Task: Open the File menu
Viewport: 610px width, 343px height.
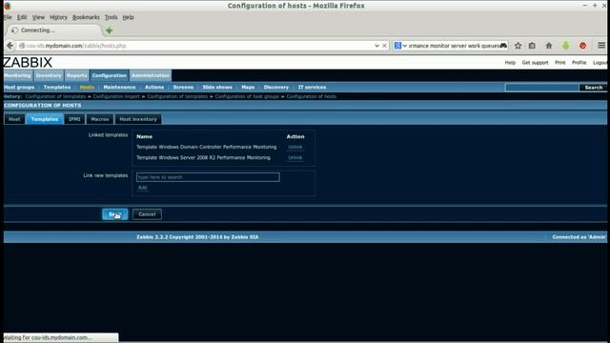Action: click(x=8, y=17)
